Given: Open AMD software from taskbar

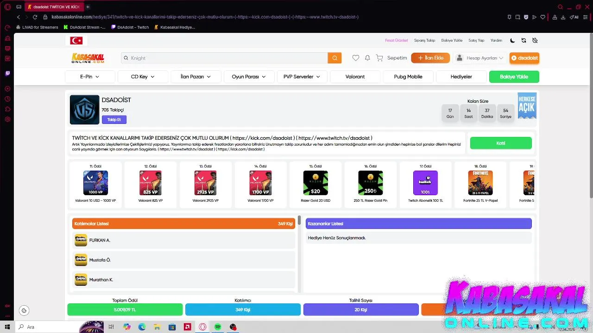Looking at the screenshot, I should click(x=187, y=327).
